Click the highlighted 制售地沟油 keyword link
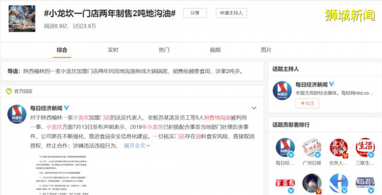Viewport: 382px width, 195px height. point(217,118)
